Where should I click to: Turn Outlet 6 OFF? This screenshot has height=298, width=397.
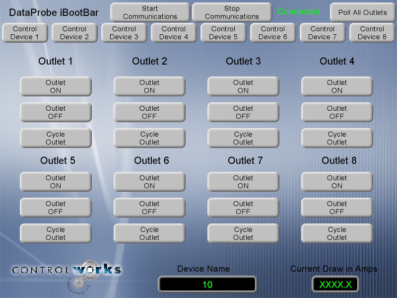[x=149, y=208]
